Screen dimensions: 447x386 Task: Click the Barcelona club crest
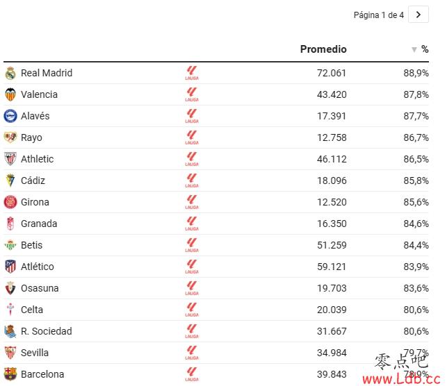[10, 374]
